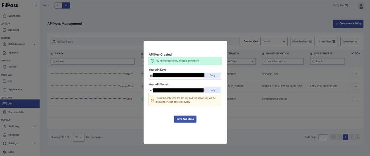
Task: Click the API Key column filter field
Action: click(x=92, y=61)
